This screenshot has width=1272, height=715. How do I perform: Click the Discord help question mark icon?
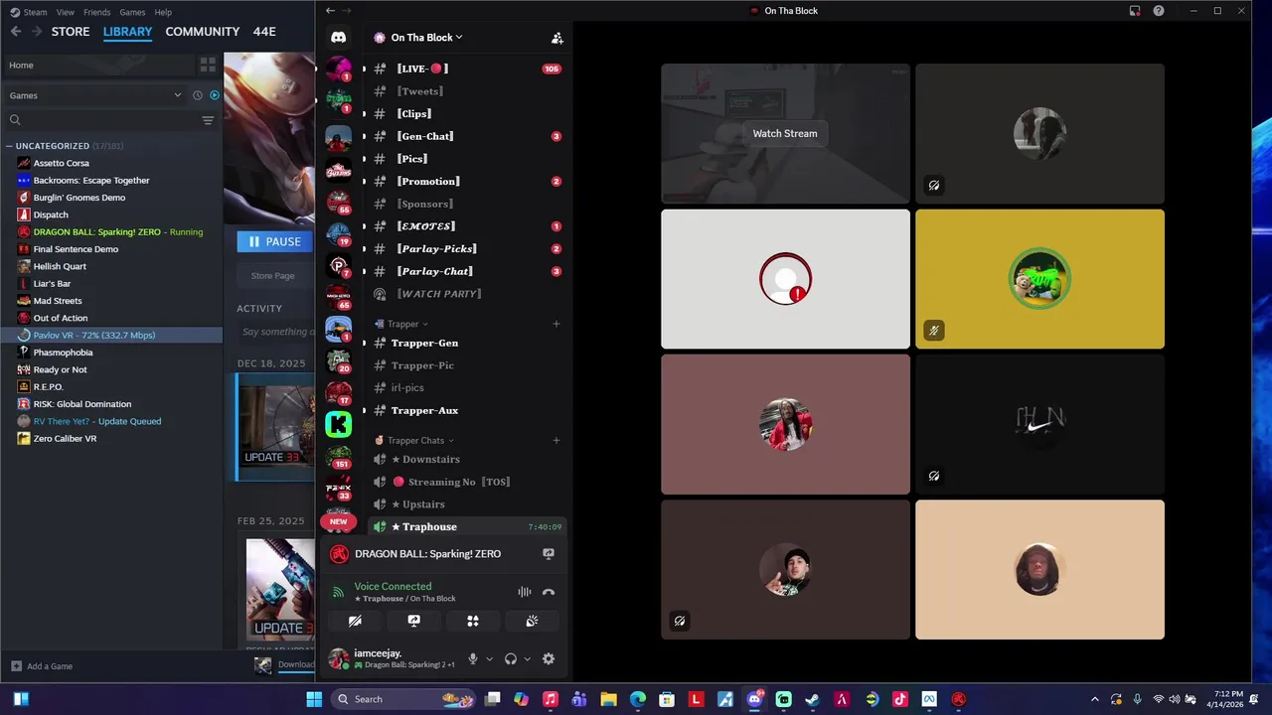click(1158, 11)
